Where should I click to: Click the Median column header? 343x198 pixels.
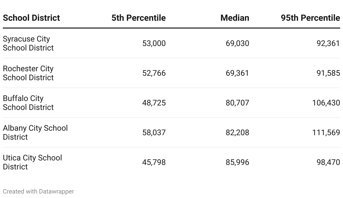[x=235, y=18]
